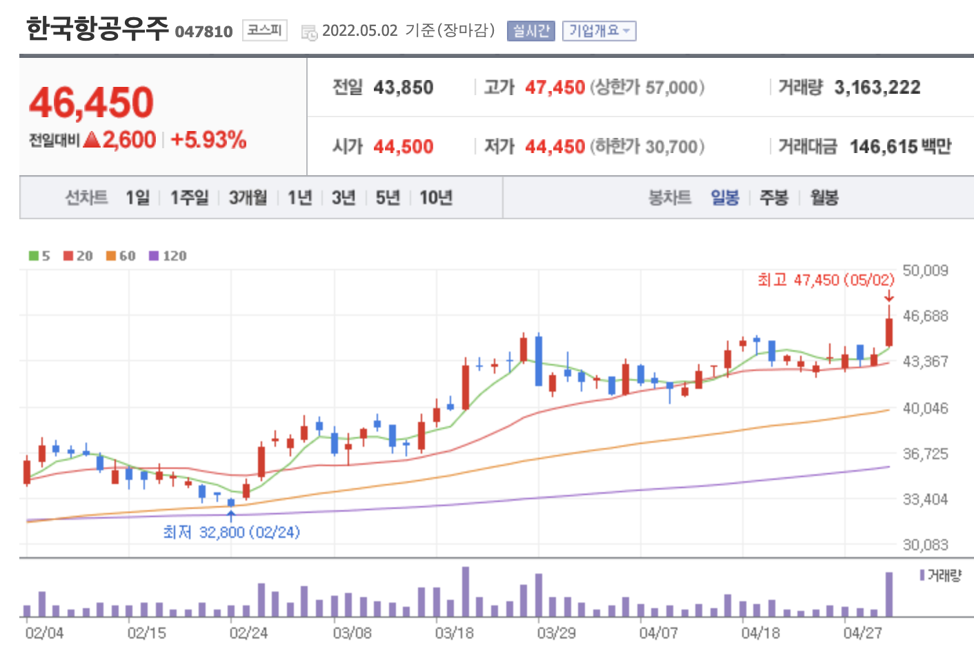Viewport: 974px width, 655px height.
Task: Select the 3년 line chart tab
Action: 344,198
